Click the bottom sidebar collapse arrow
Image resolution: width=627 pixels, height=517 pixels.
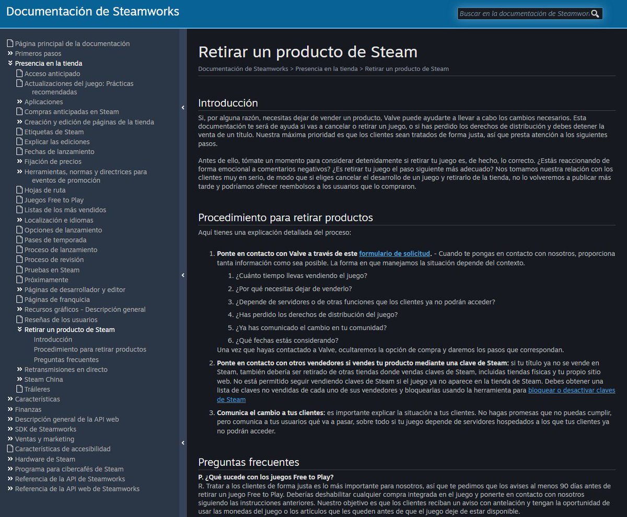(183, 443)
